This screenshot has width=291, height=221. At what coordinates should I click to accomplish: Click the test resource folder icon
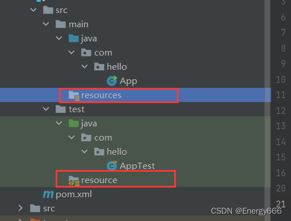[74, 181]
